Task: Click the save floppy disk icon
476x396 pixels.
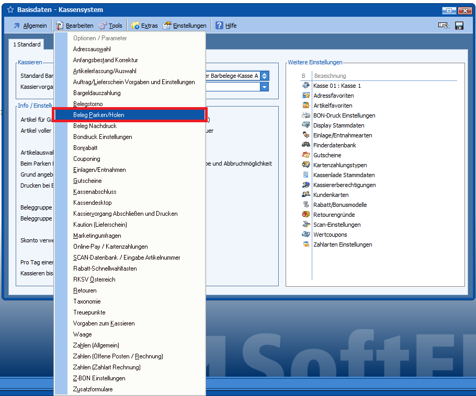Action: click(459, 26)
